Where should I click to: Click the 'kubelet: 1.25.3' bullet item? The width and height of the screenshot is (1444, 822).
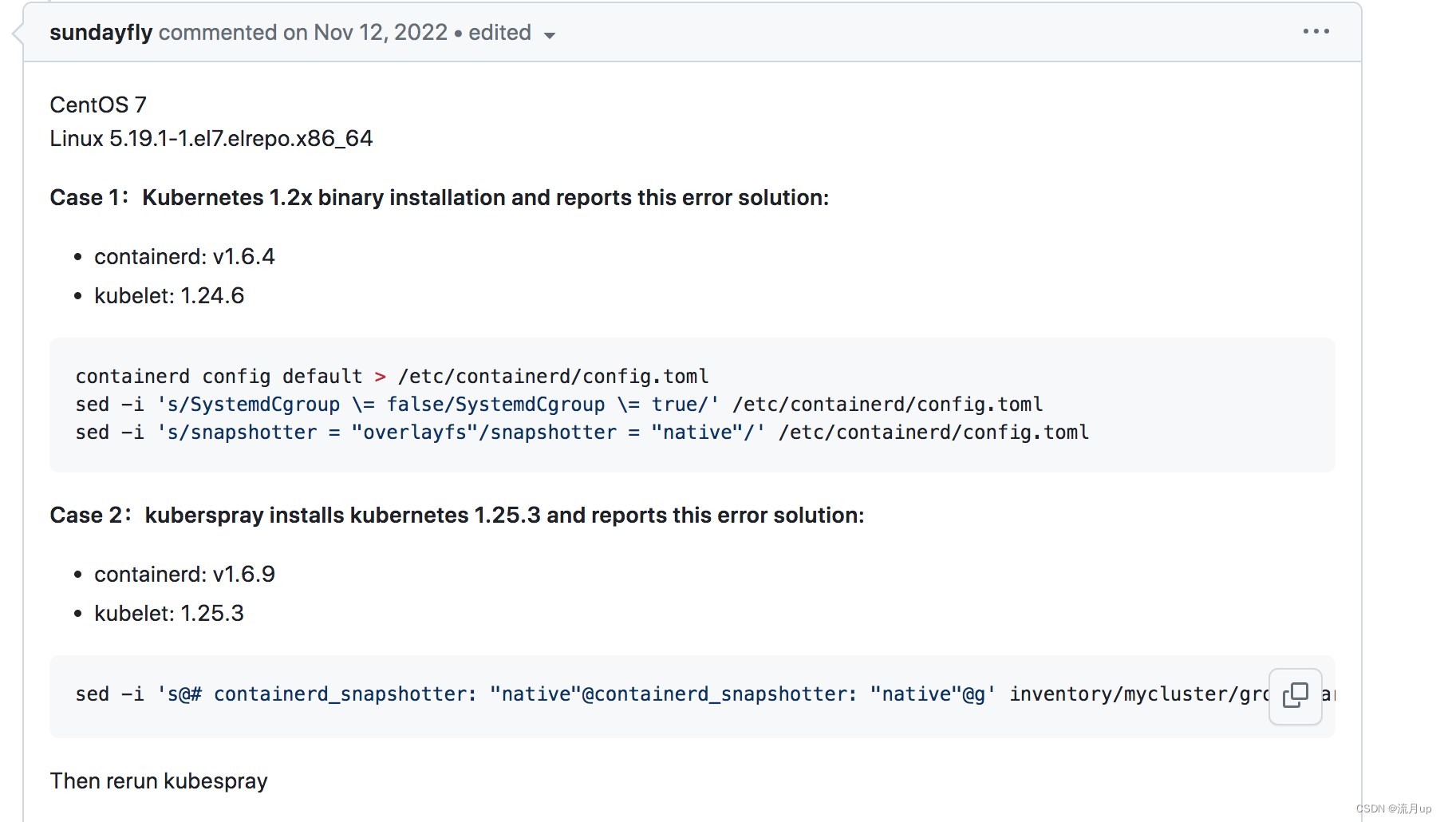point(169,614)
